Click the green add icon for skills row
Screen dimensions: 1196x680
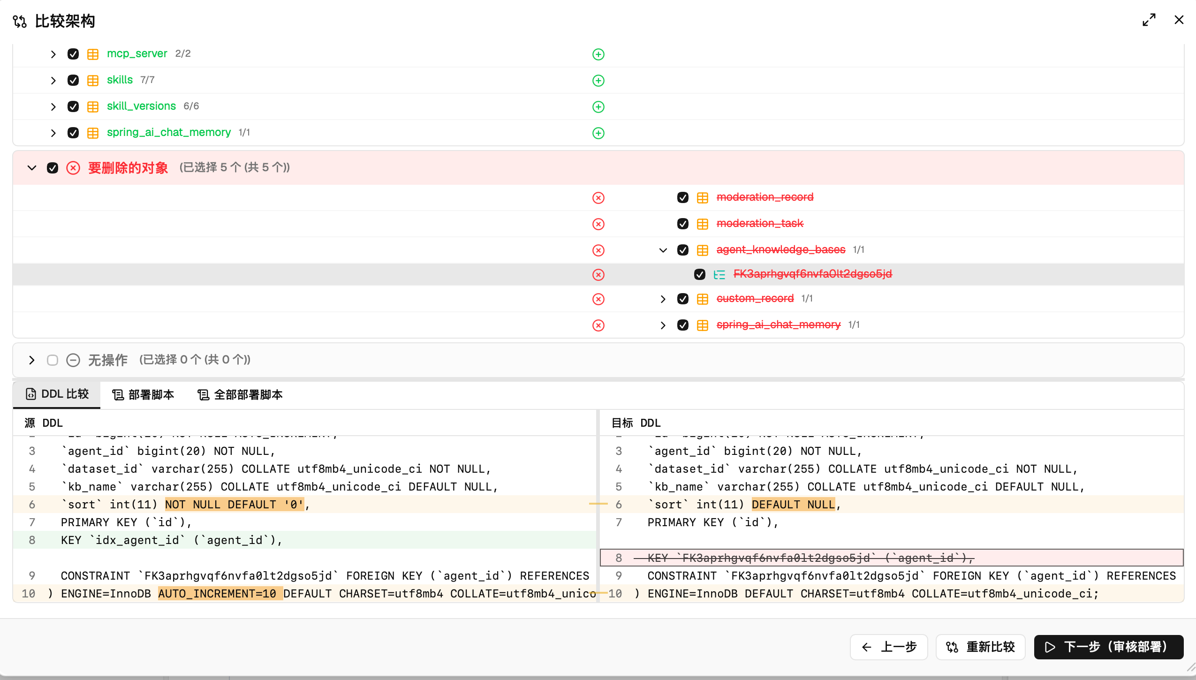598,81
